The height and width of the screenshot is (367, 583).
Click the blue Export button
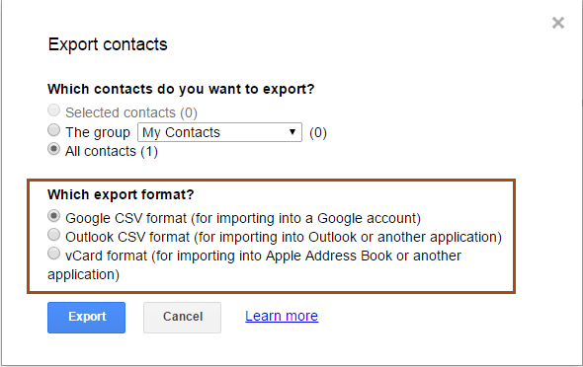point(86,318)
